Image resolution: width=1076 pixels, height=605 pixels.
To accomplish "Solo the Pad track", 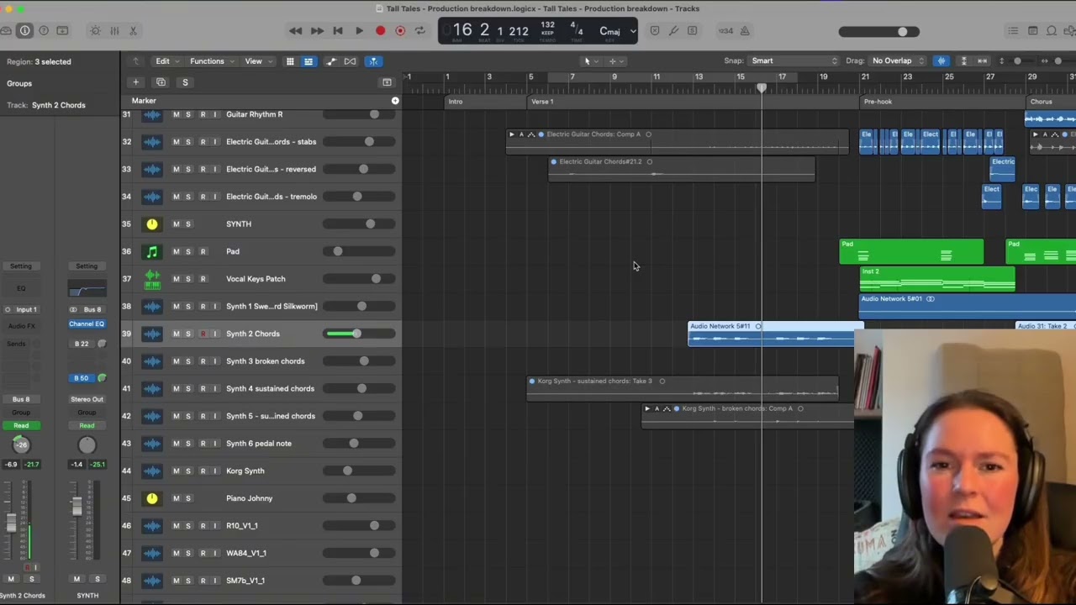I will tap(188, 251).
